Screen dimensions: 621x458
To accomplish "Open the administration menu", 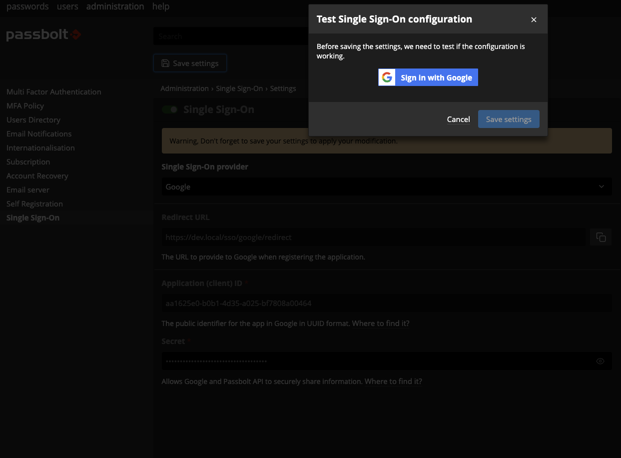I will (115, 6).
